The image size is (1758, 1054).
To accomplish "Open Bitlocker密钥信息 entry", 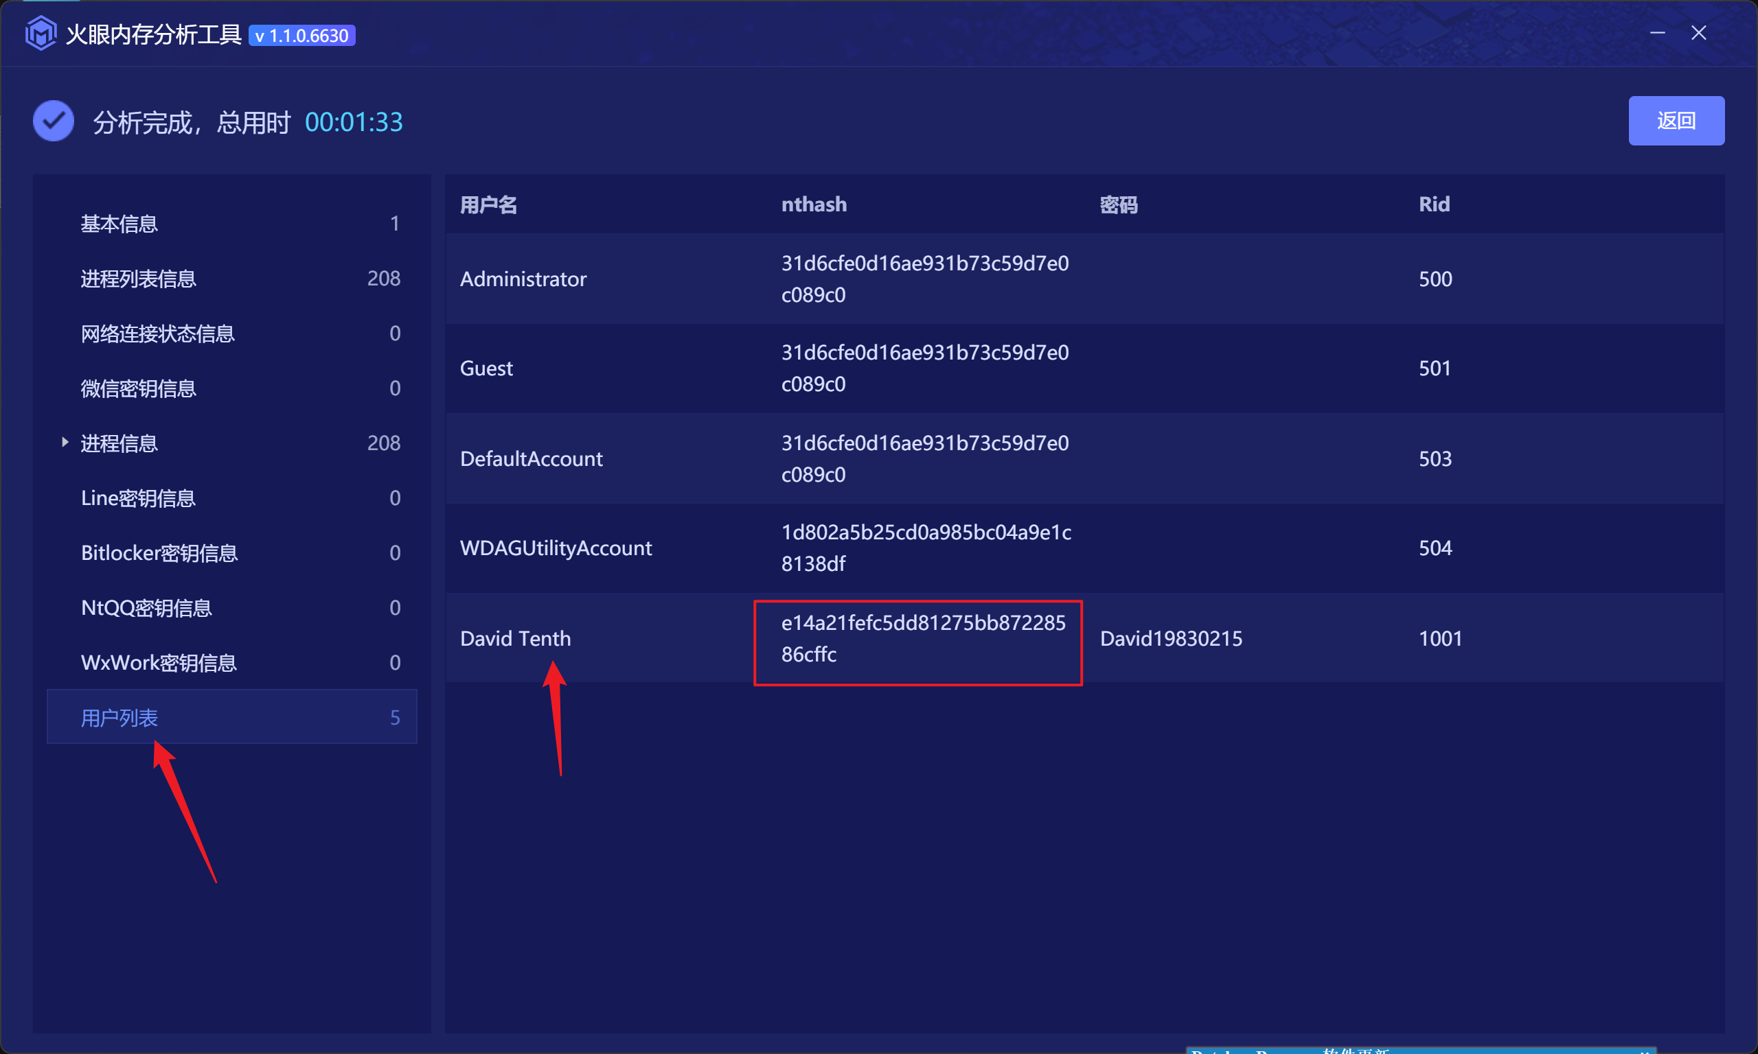I will tap(159, 552).
